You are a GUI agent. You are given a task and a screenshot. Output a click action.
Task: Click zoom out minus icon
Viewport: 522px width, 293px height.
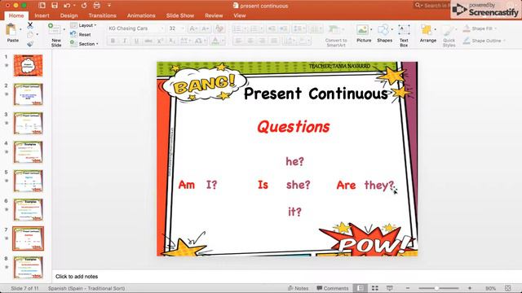(408, 288)
